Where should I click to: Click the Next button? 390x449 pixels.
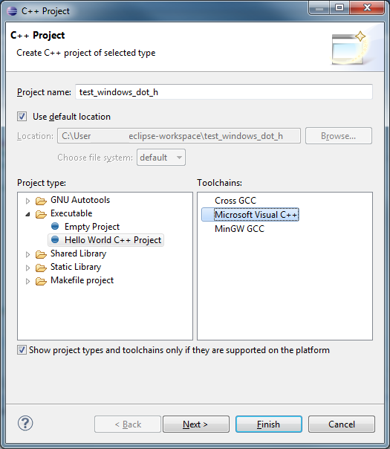pyautogui.click(x=196, y=424)
